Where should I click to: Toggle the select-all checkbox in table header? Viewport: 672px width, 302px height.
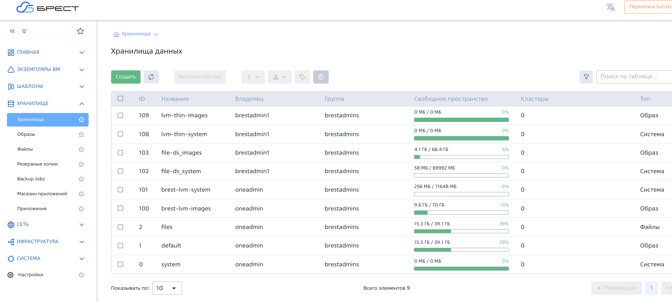(x=120, y=98)
